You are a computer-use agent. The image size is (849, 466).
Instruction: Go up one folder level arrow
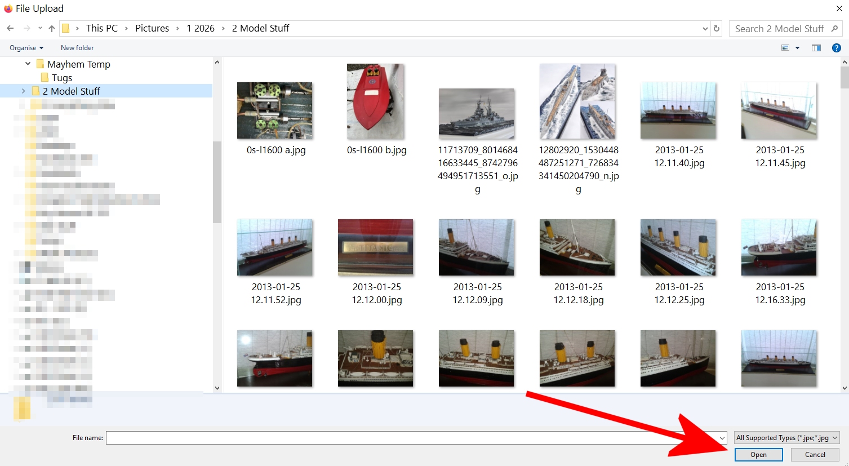(x=52, y=28)
